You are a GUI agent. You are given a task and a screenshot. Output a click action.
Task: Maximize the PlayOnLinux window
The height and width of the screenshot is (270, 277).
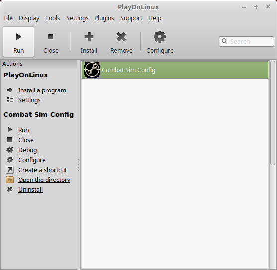256,7
